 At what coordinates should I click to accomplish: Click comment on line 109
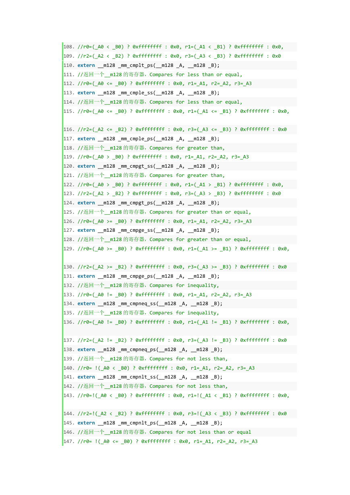(x=179, y=56)
